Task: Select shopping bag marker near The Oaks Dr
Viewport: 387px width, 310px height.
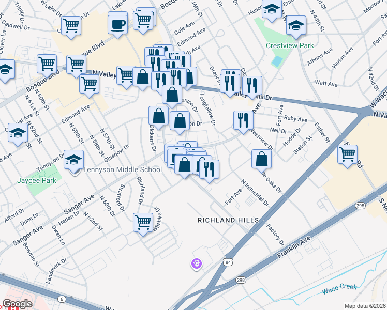Action: (x=262, y=159)
